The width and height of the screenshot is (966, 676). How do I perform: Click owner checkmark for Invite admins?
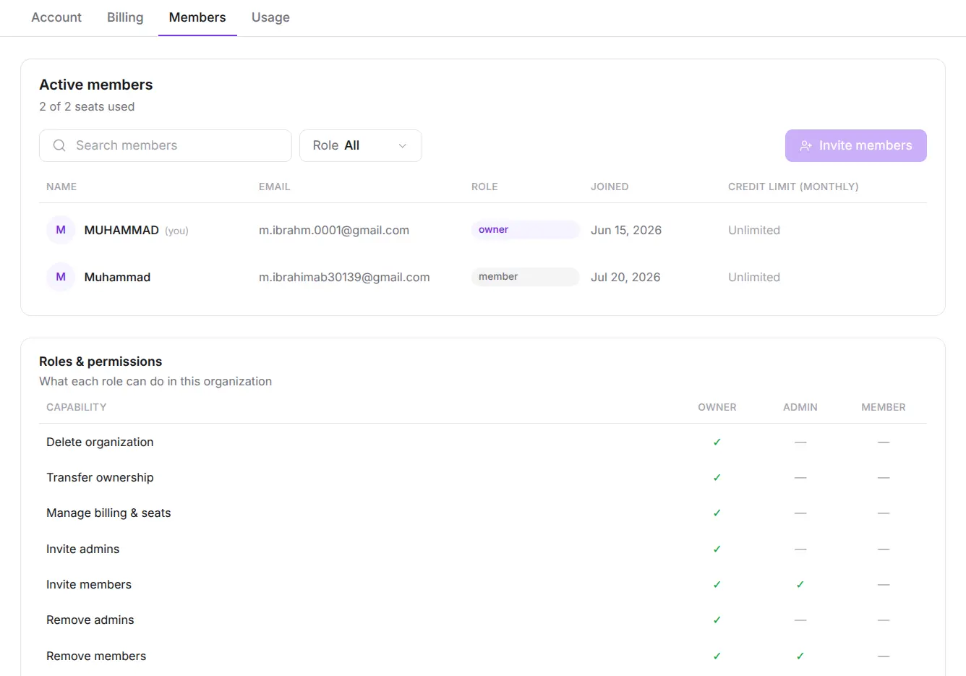point(717,549)
